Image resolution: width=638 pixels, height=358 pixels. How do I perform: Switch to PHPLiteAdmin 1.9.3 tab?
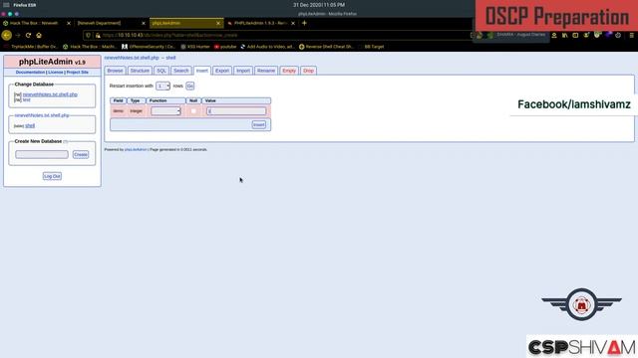point(260,23)
